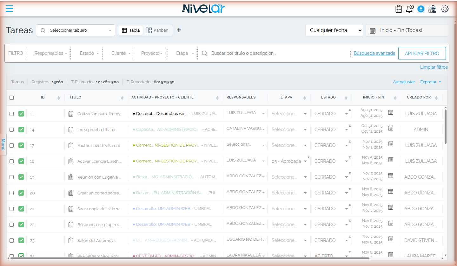Open the Exportar dropdown
This screenshot has width=457, height=266.
[x=431, y=82]
